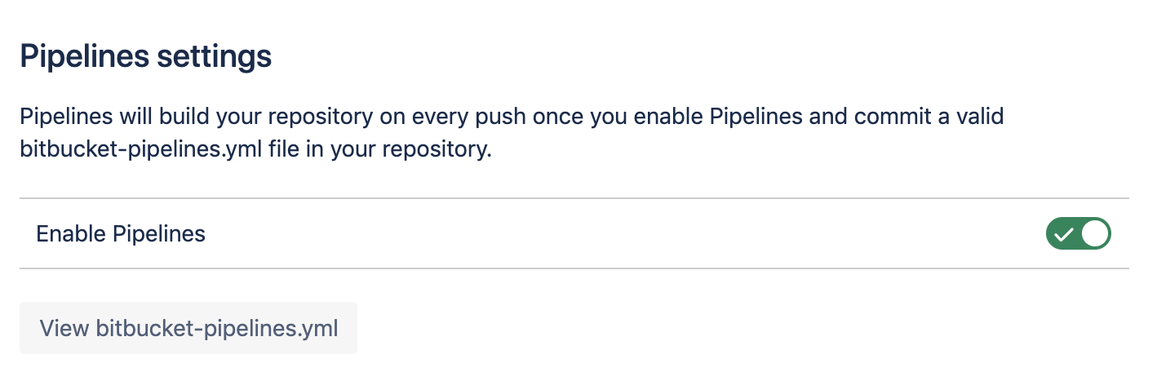1157x390 pixels.
Task: Click the description paragraph's first line
Action: 511,117
